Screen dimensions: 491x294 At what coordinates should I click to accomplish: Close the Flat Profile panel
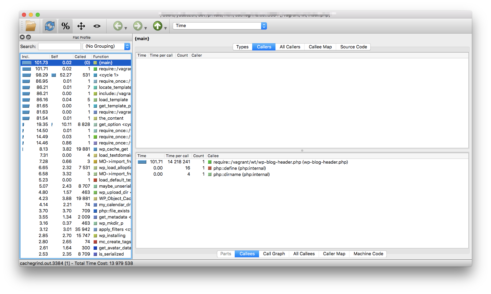tap(22, 37)
